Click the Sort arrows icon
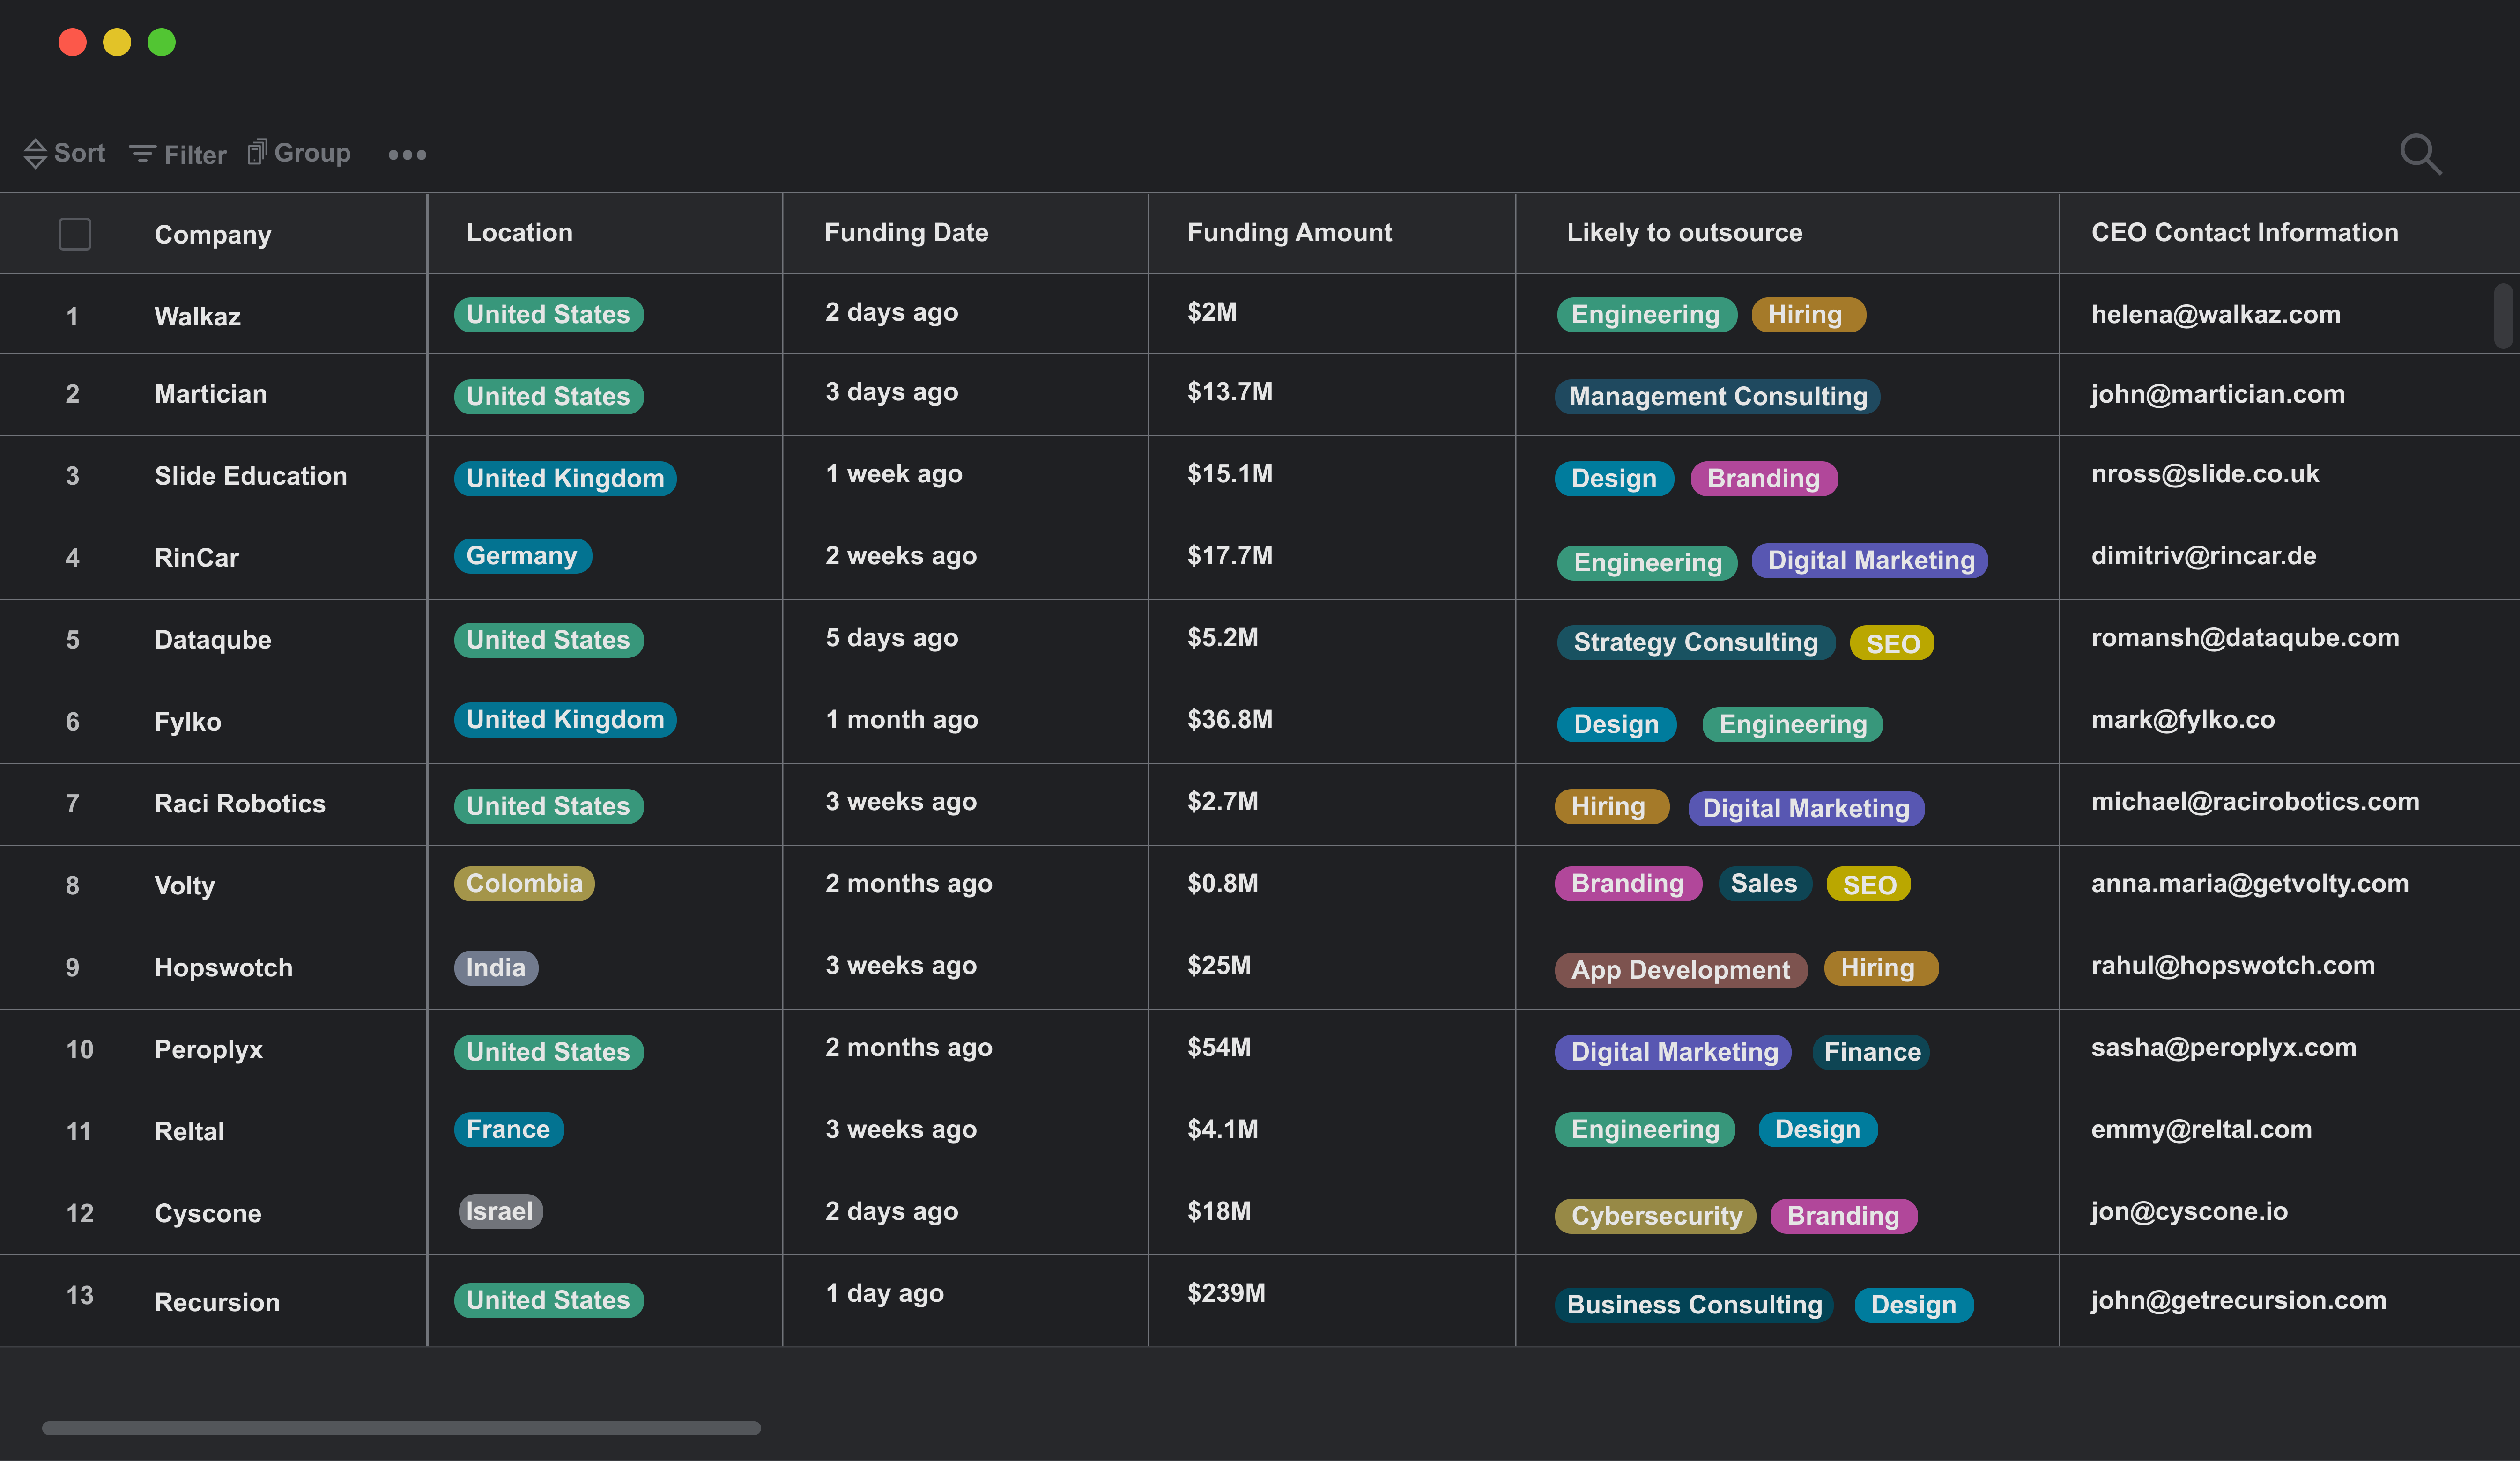2520x1461 pixels. coord(35,153)
